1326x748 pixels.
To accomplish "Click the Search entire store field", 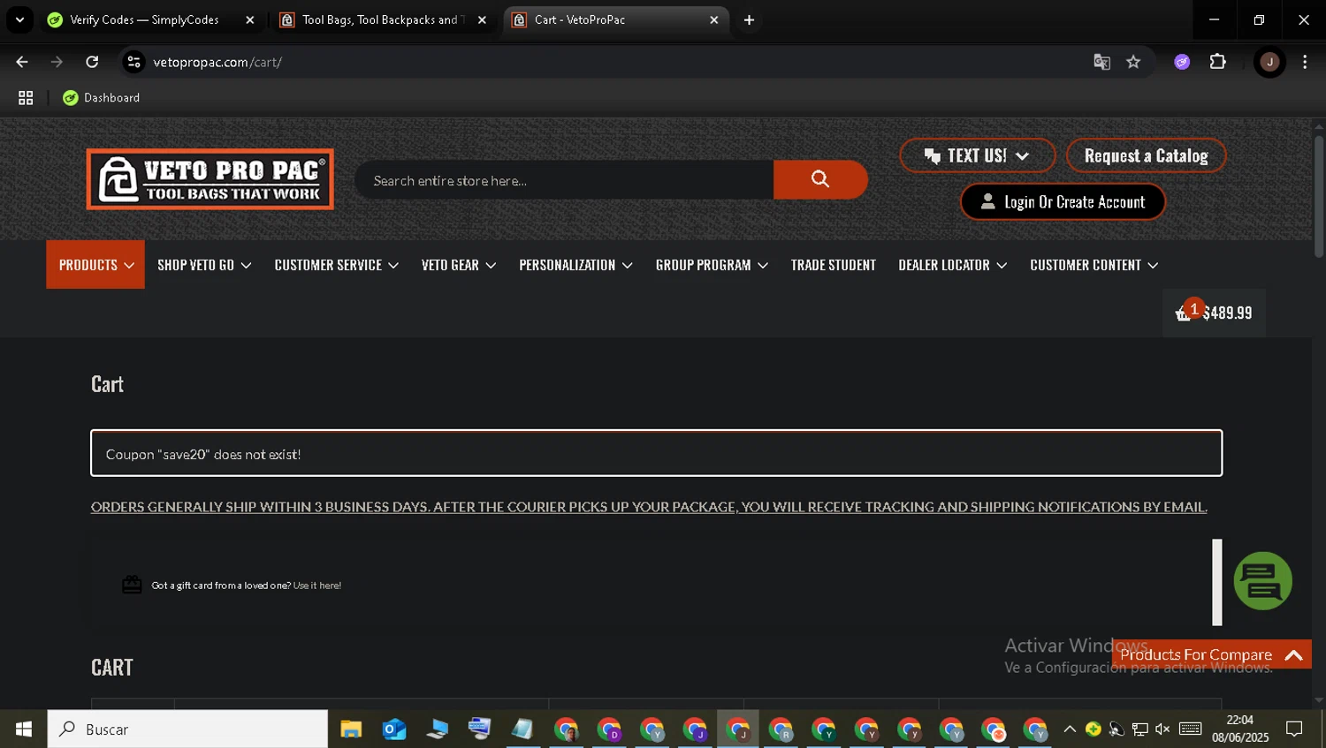I will 564,179.
